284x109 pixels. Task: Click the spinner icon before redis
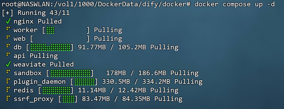tap(7, 89)
